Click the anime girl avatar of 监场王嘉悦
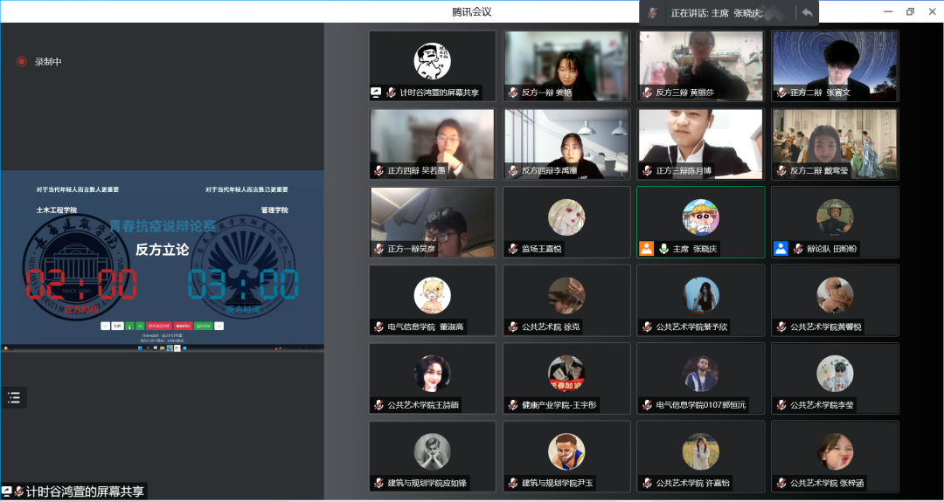Viewport: 944px width, 502px height. (566, 217)
